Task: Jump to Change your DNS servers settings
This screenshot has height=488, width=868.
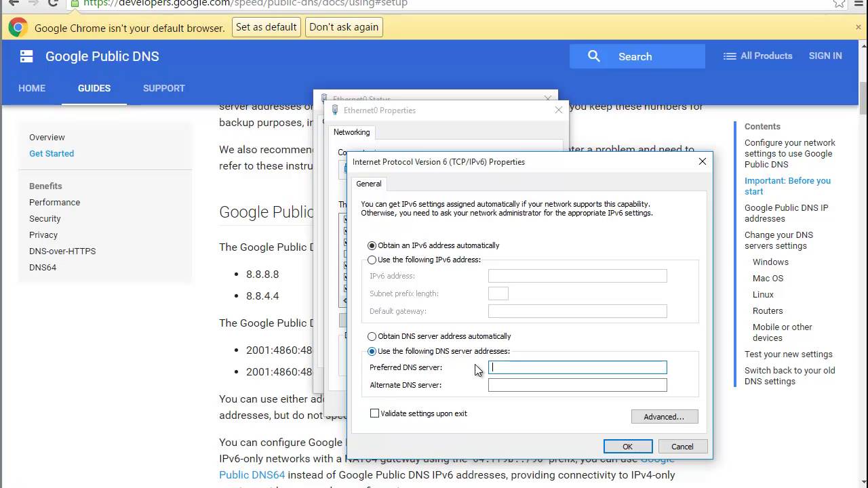Action: (778, 241)
